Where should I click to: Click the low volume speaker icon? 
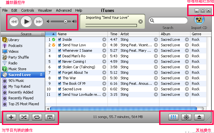pyautogui.click(x=48, y=21)
